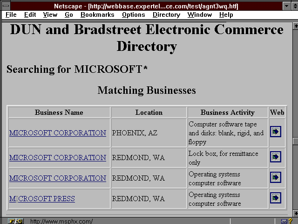
Task: Click REDMOND, WA cell in Microsoft Press row
Action: [x=149, y=199]
